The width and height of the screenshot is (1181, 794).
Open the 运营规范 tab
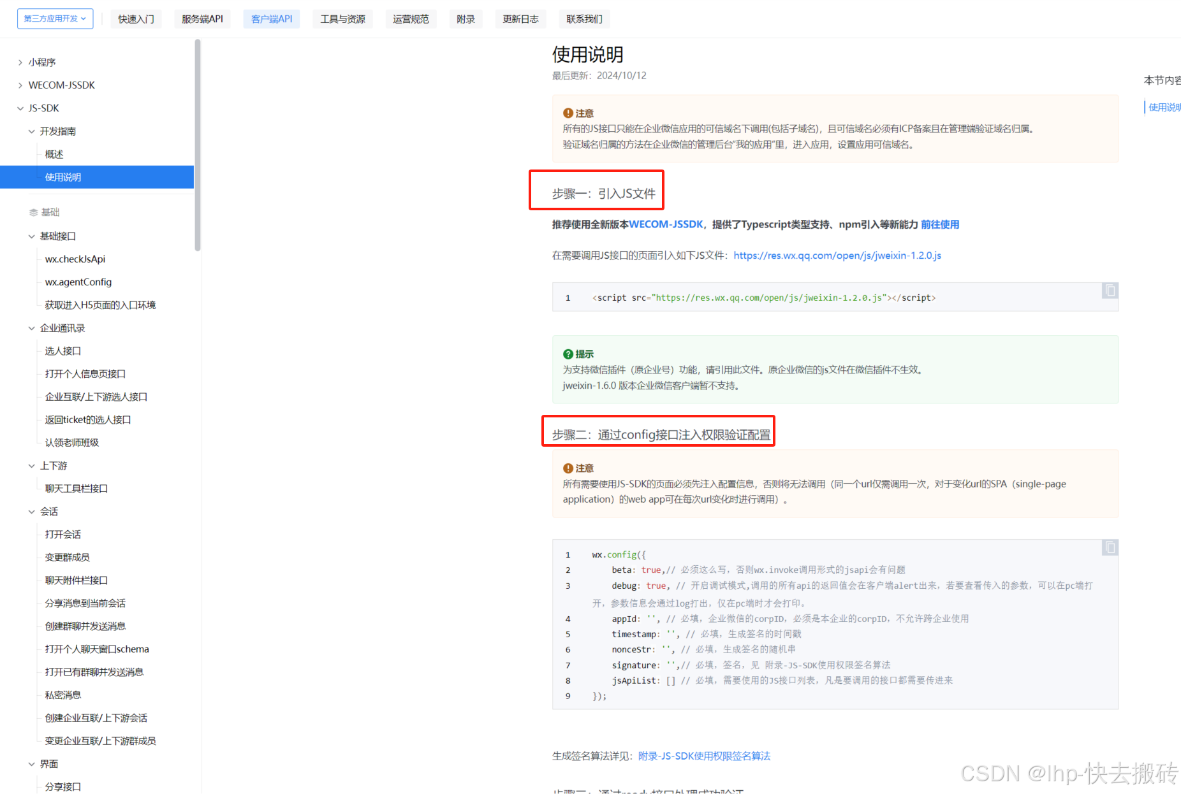(411, 19)
